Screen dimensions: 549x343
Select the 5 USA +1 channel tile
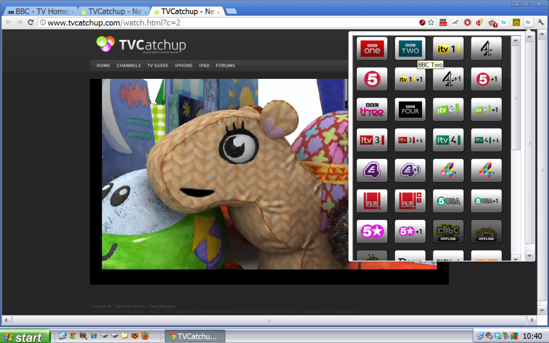tap(486, 201)
